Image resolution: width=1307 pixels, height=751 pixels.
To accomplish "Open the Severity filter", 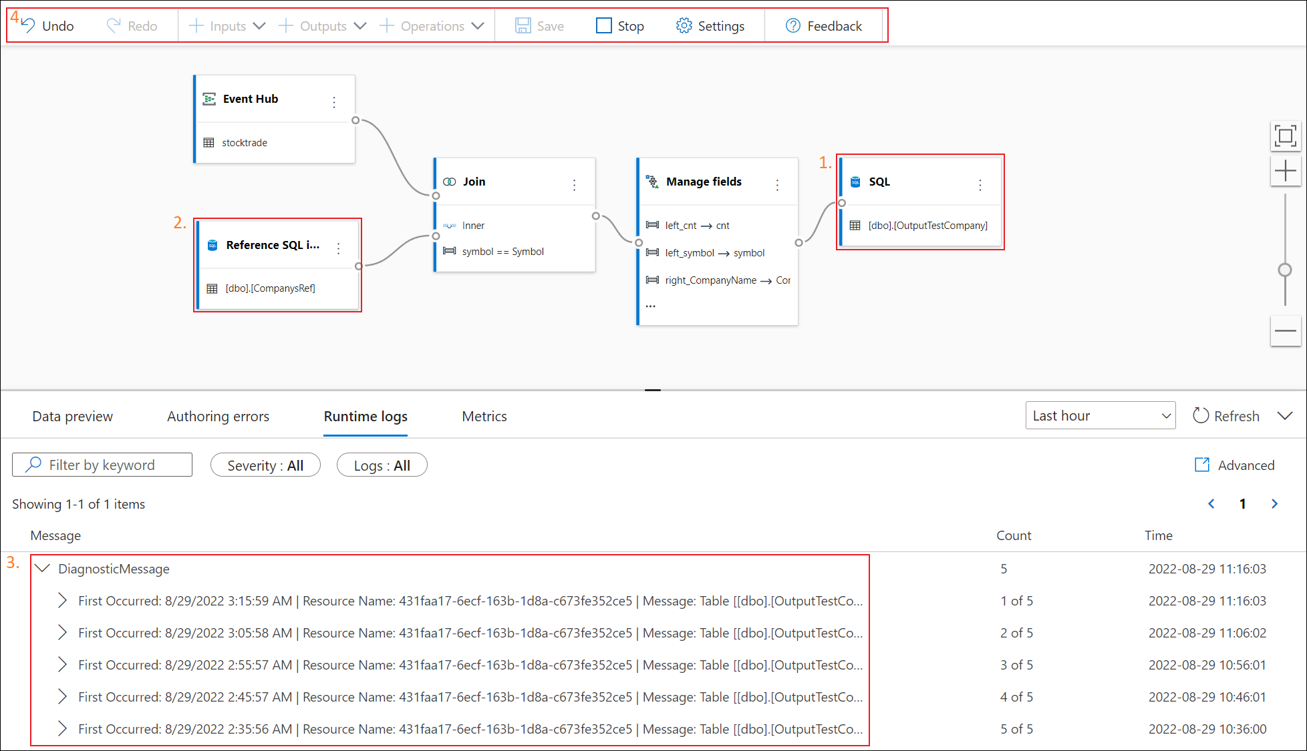I will point(265,465).
